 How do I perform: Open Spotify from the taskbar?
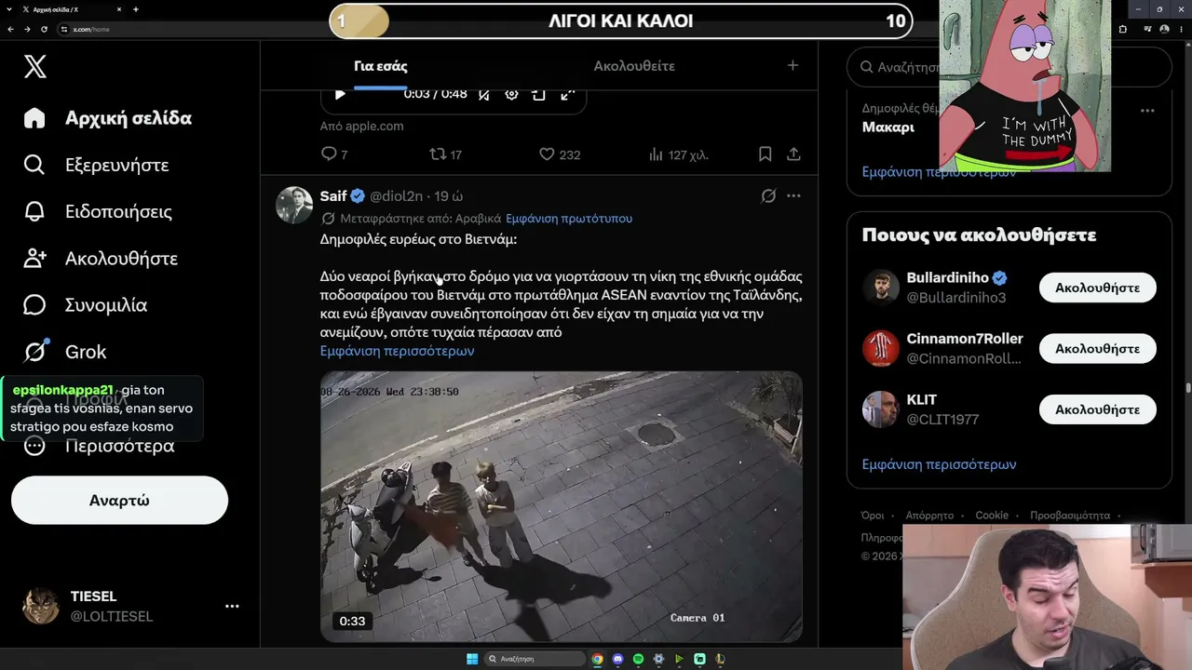pyautogui.click(x=638, y=659)
